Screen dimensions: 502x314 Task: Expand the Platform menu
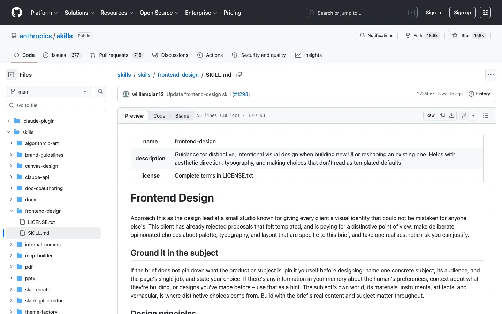[44, 13]
